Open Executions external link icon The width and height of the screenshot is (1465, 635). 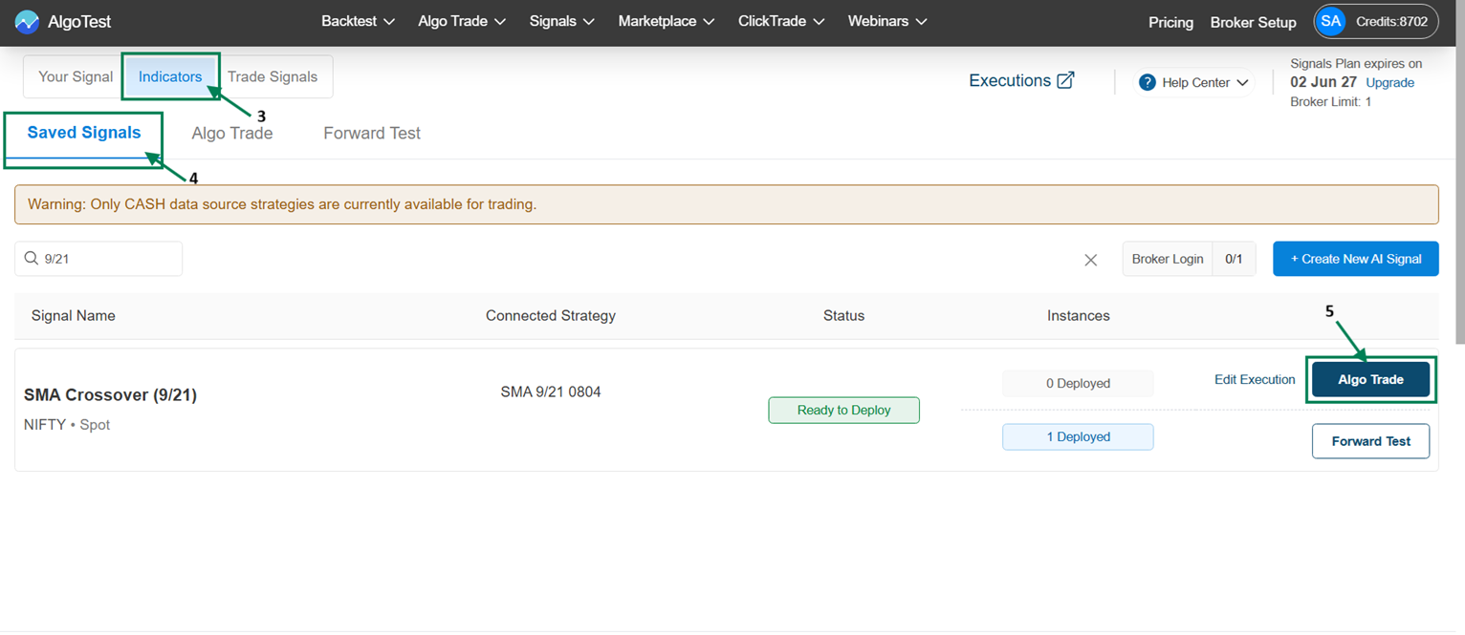(x=1065, y=81)
